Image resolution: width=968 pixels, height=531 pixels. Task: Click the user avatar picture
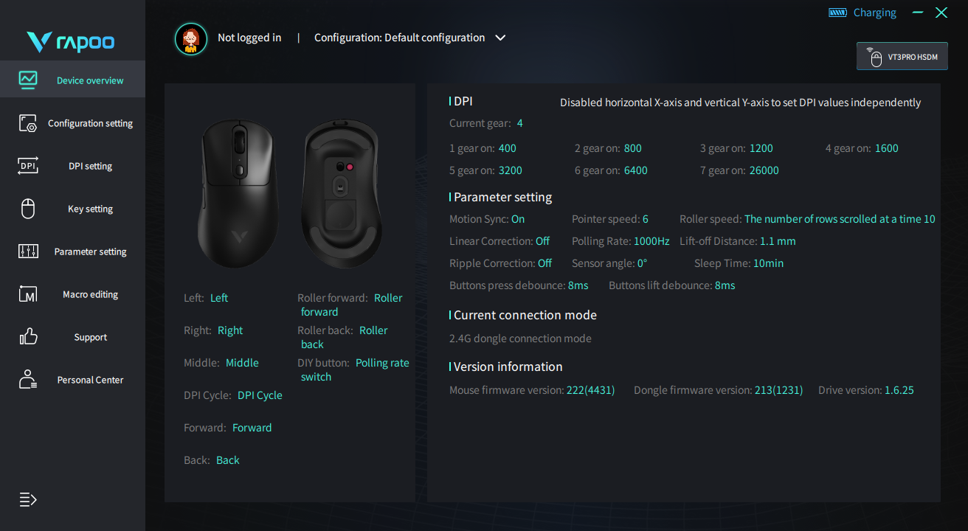point(191,38)
